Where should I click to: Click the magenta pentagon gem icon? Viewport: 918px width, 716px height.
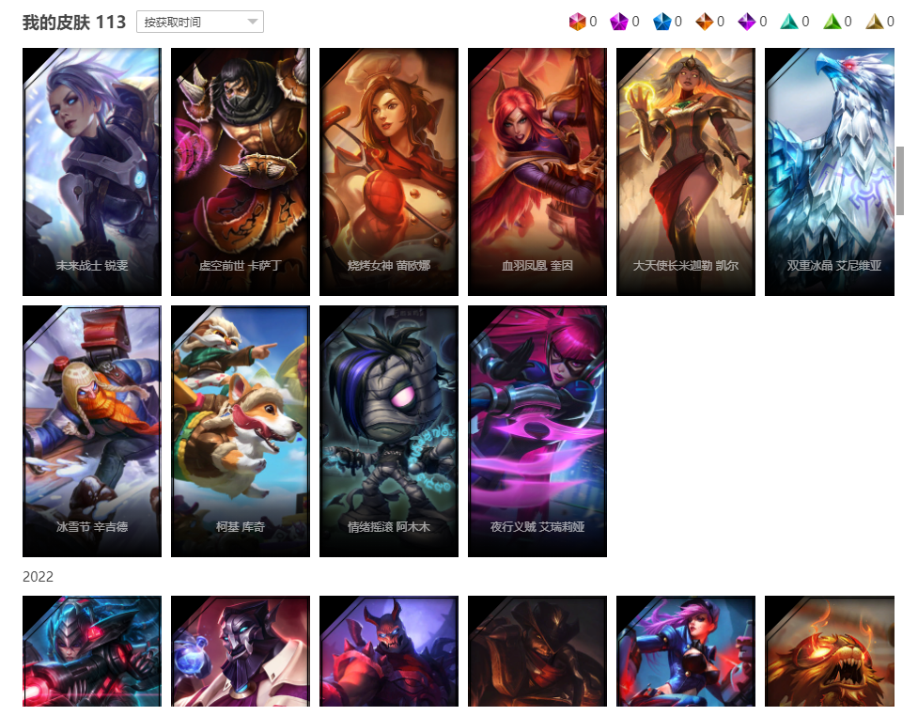click(619, 23)
